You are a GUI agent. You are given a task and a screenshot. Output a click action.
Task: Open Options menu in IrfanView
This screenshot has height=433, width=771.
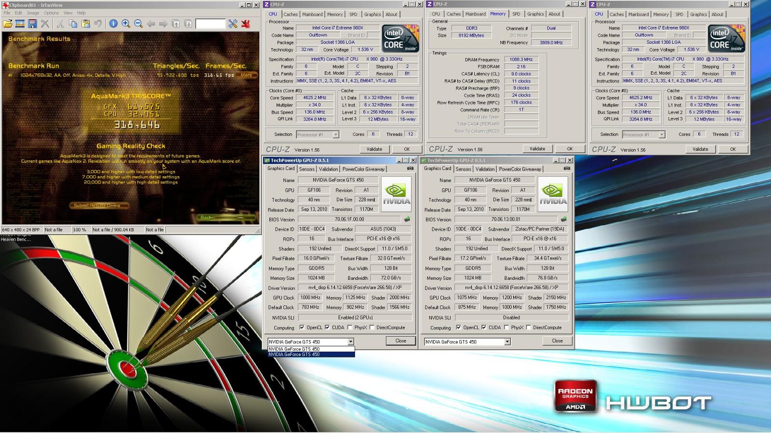pyautogui.click(x=51, y=13)
